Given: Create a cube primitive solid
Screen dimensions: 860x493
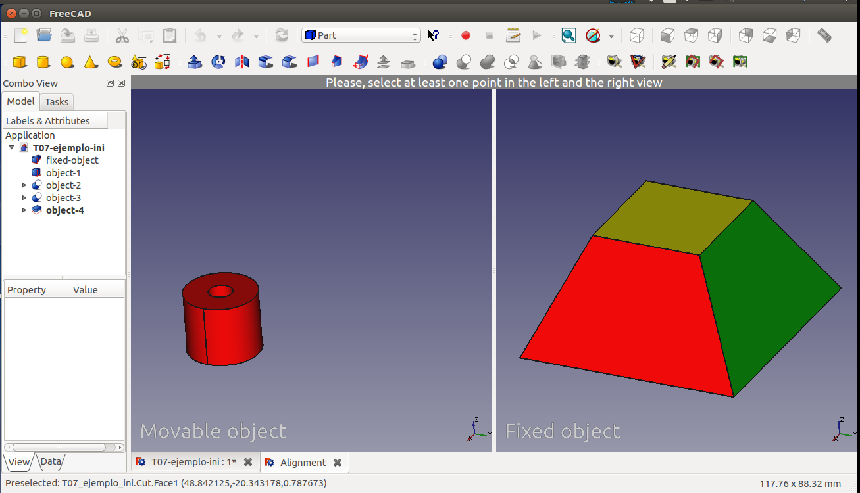Looking at the screenshot, I should pos(20,62).
